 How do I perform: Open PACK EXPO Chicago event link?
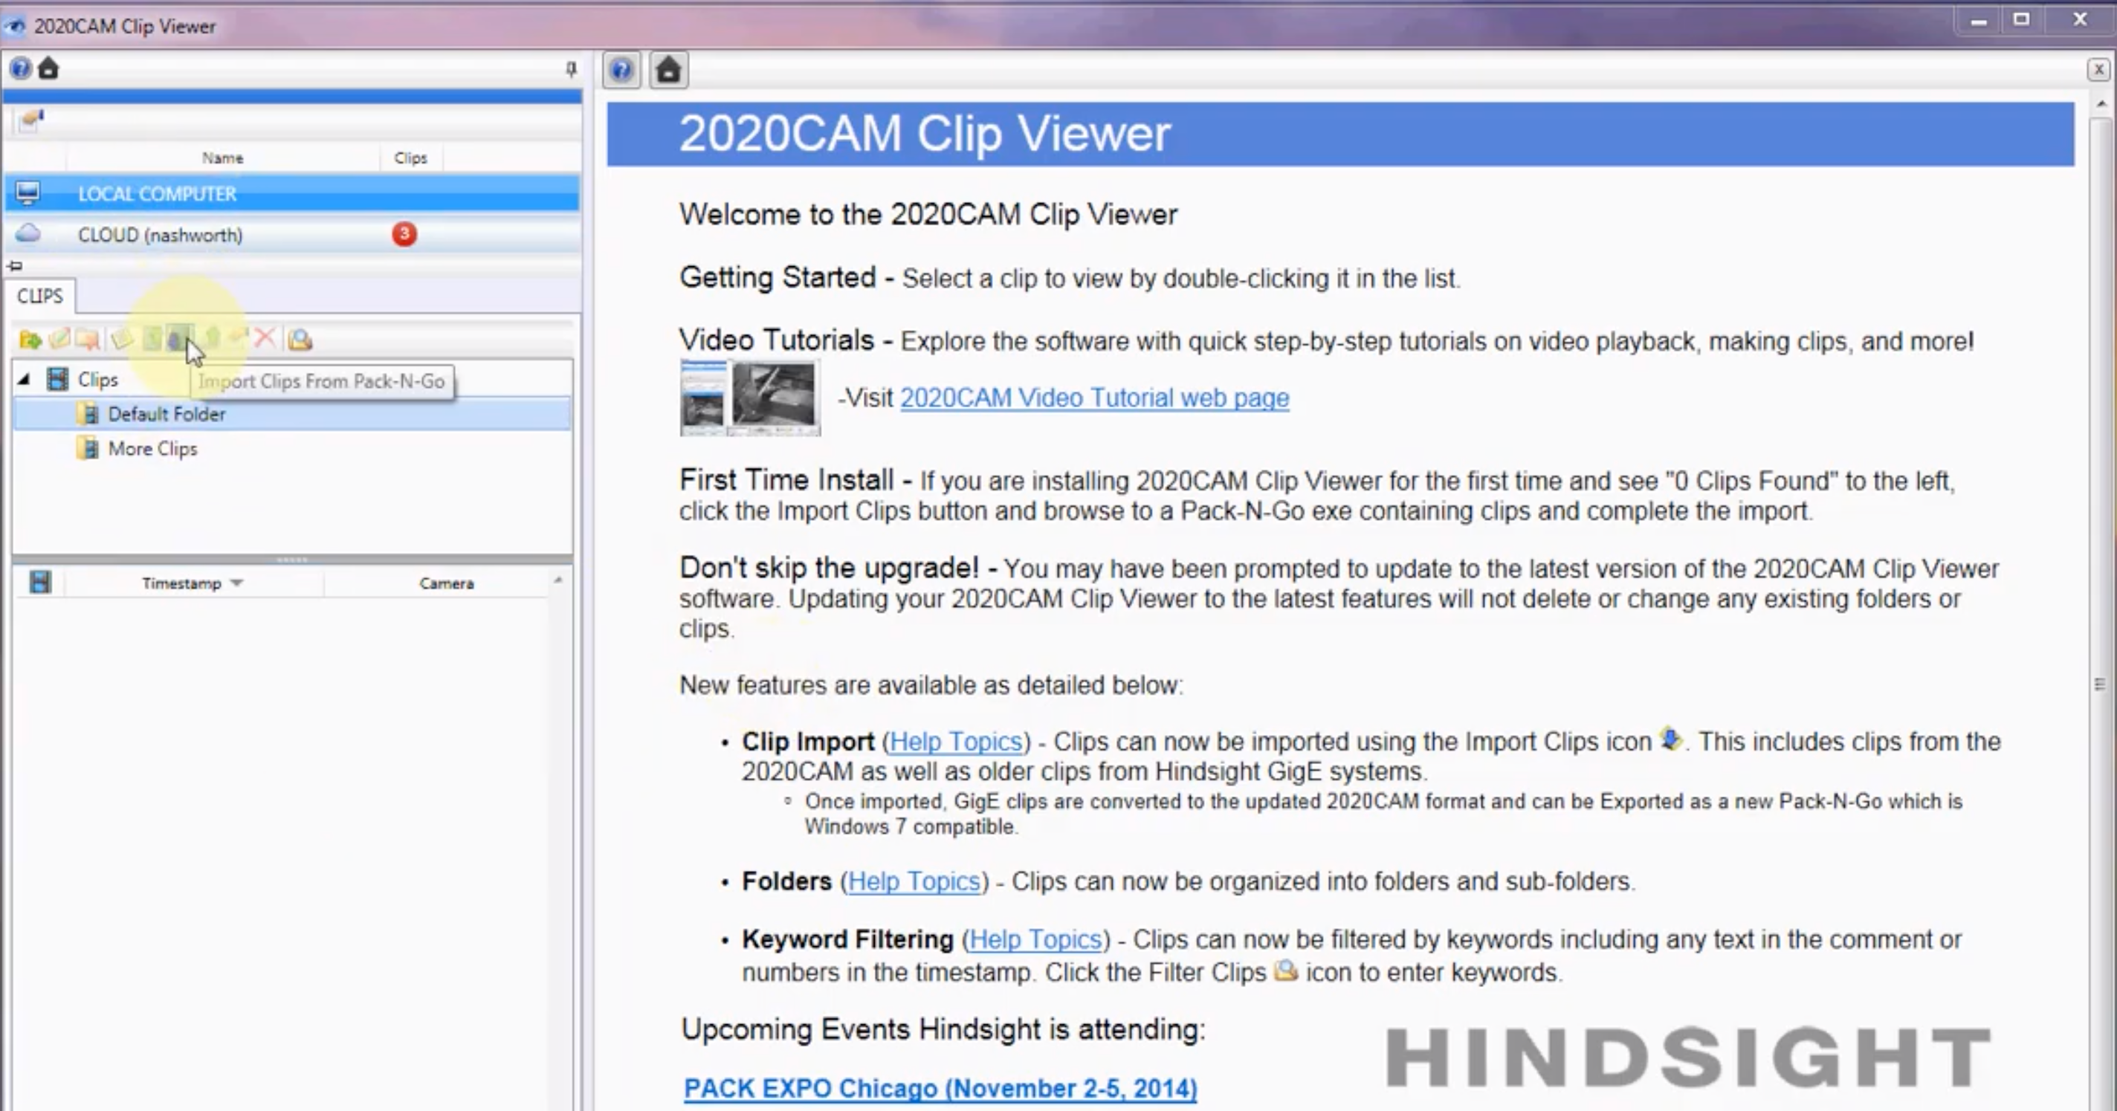[940, 1088]
